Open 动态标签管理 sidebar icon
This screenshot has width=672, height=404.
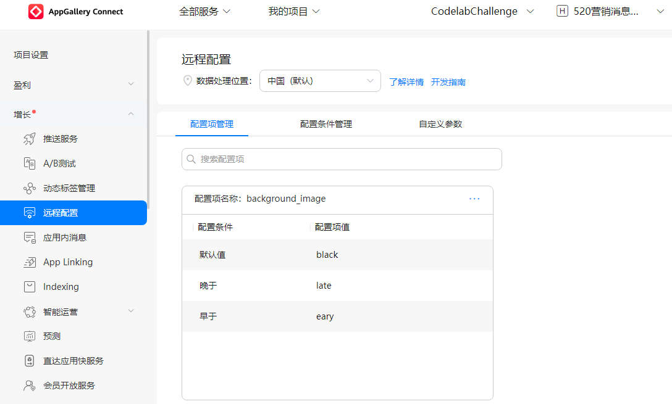pos(30,188)
